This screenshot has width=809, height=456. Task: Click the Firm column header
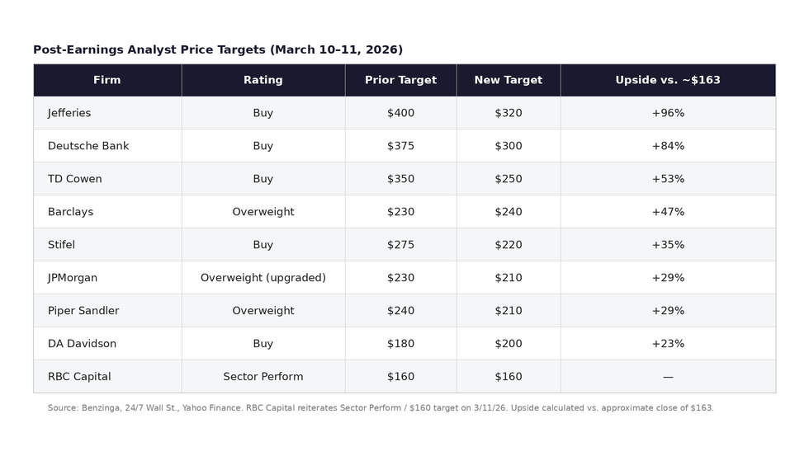point(107,80)
